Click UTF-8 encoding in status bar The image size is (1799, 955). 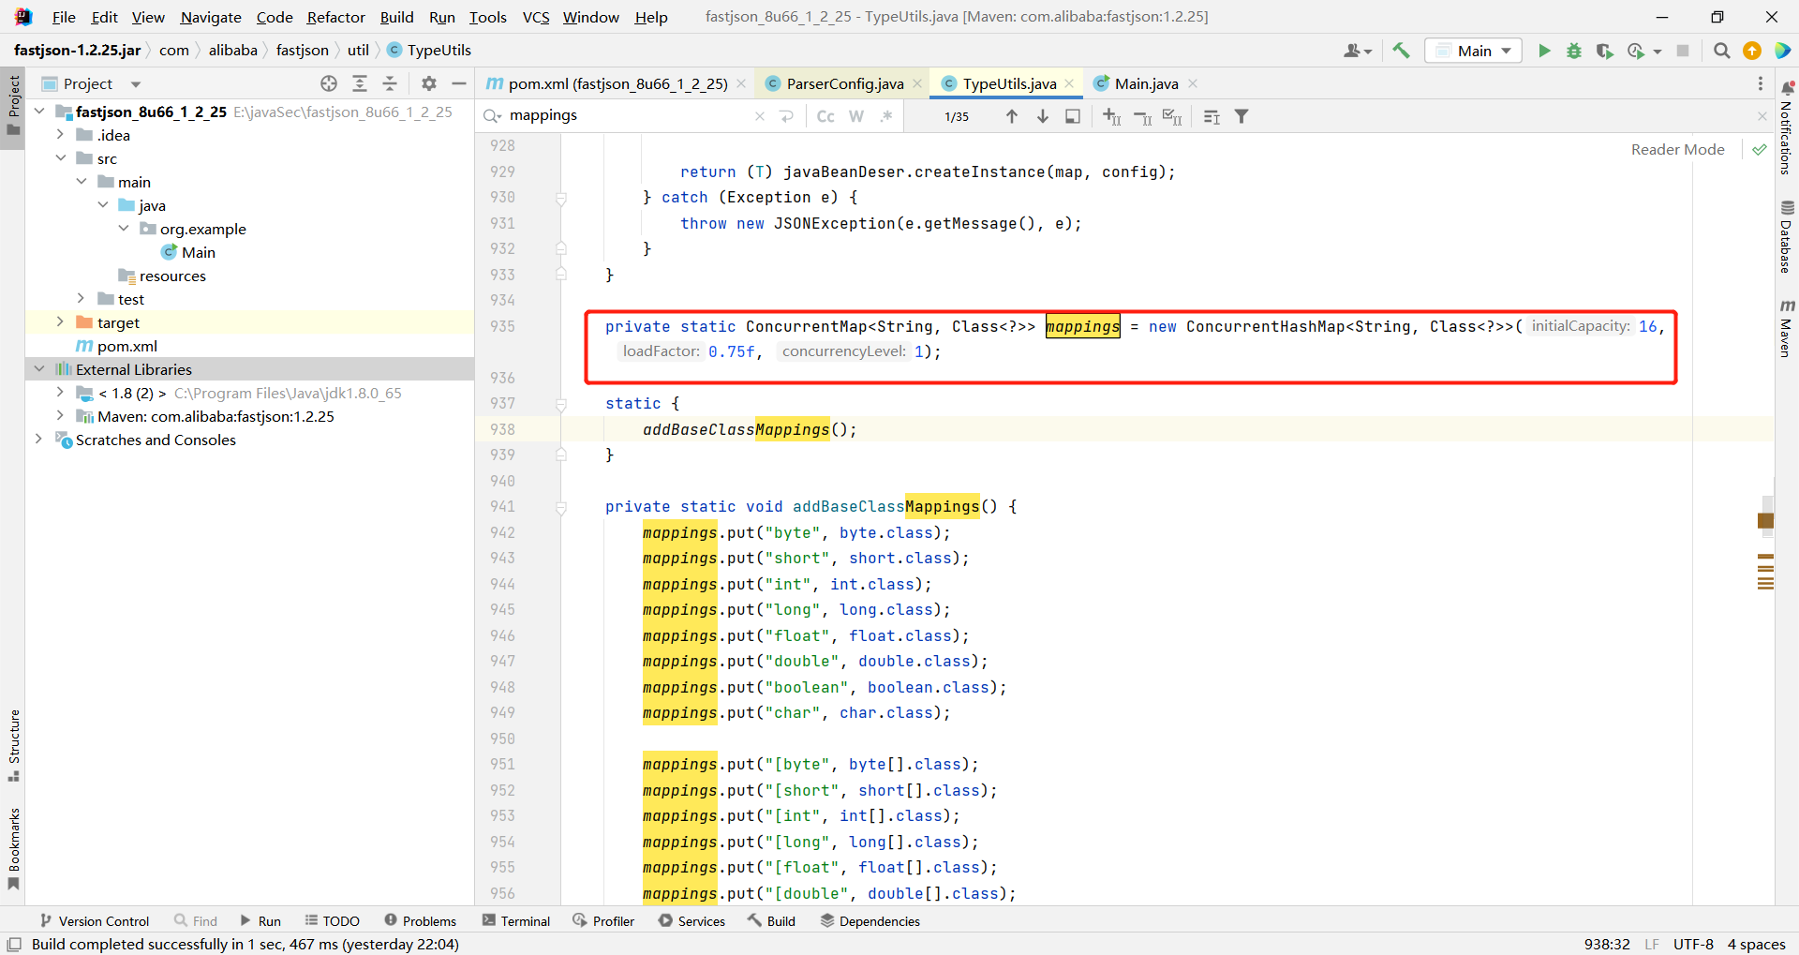pyautogui.click(x=1693, y=944)
